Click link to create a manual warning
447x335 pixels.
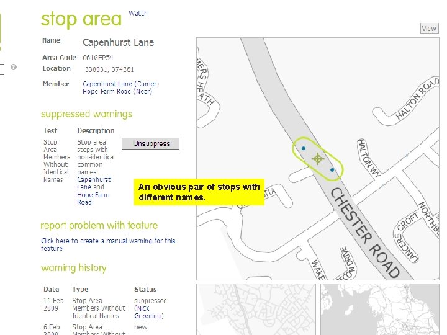coord(108,244)
